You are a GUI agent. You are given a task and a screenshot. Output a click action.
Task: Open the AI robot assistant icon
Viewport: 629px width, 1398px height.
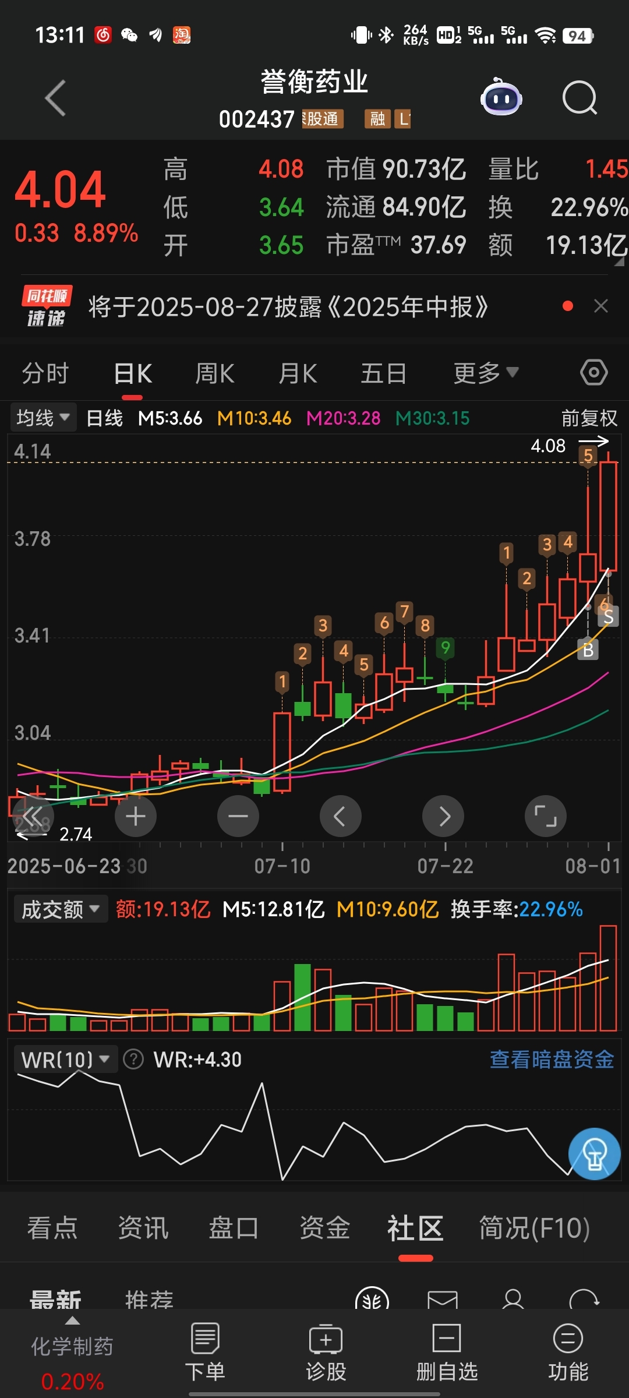click(x=501, y=97)
